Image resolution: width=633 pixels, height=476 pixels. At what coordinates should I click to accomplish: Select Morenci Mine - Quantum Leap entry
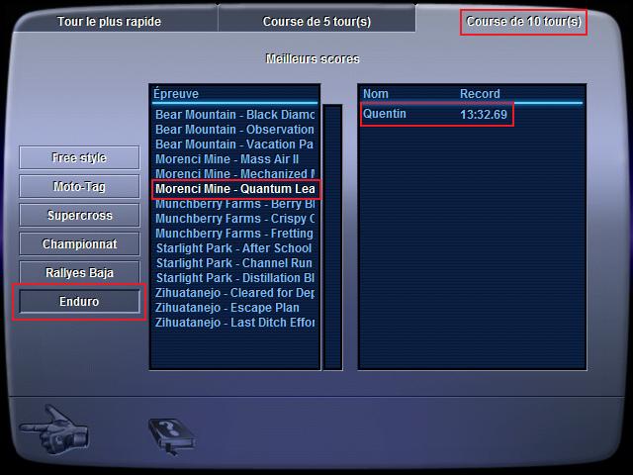[x=234, y=189]
